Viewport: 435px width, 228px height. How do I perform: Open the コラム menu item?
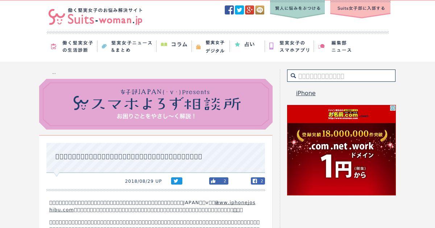tap(179, 45)
